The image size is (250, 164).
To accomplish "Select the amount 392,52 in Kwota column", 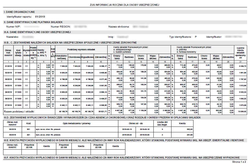I will click(190, 129).
